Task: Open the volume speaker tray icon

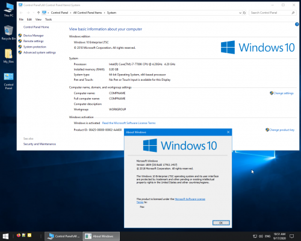Action: pyautogui.click(x=261, y=236)
